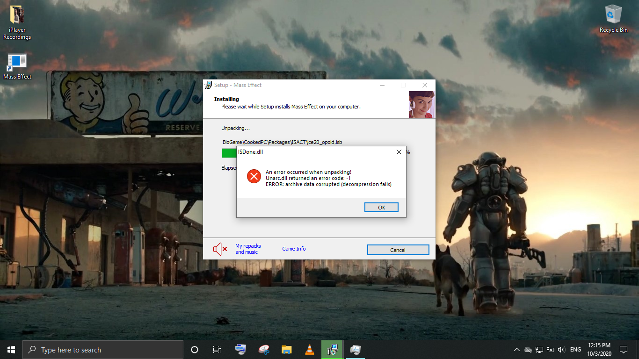The width and height of the screenshot is (639, 359).
Task: Click the "Please wait while Setup installs" text
Action: click(291, 107)
